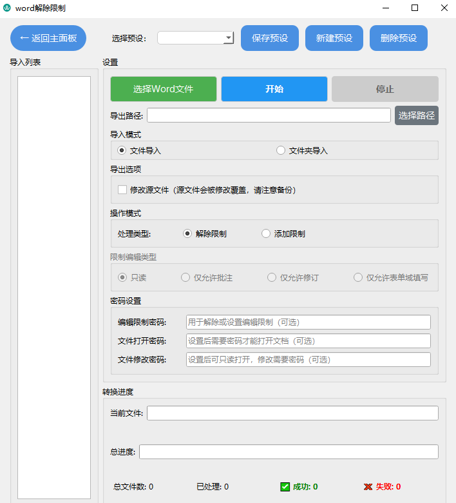This screenshot has width=456, height=503.
Task: Click the 编辑限制密码 input field
Action: tap(309, 322)
